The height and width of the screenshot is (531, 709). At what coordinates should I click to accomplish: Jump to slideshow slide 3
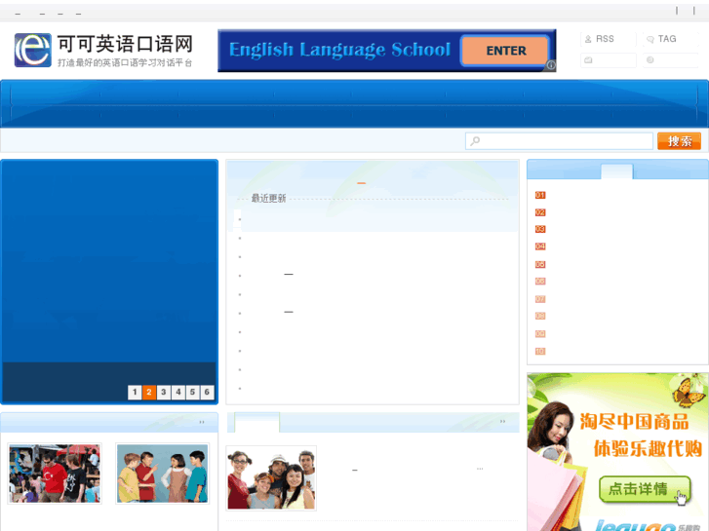tap(164, 392)
